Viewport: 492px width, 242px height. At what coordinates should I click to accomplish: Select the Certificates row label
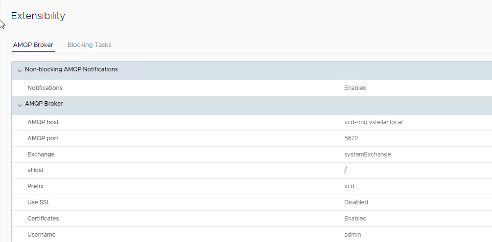pyautogui.click(x=43, y=219)
